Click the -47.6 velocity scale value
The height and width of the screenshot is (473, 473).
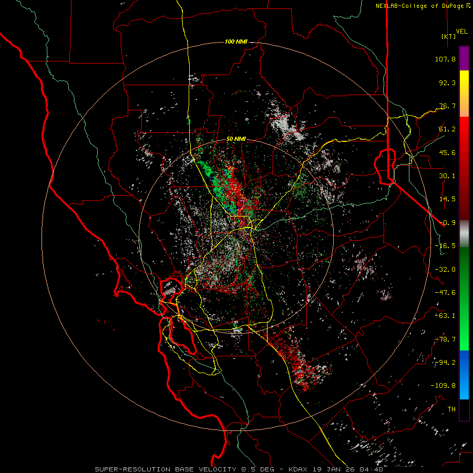445,293
